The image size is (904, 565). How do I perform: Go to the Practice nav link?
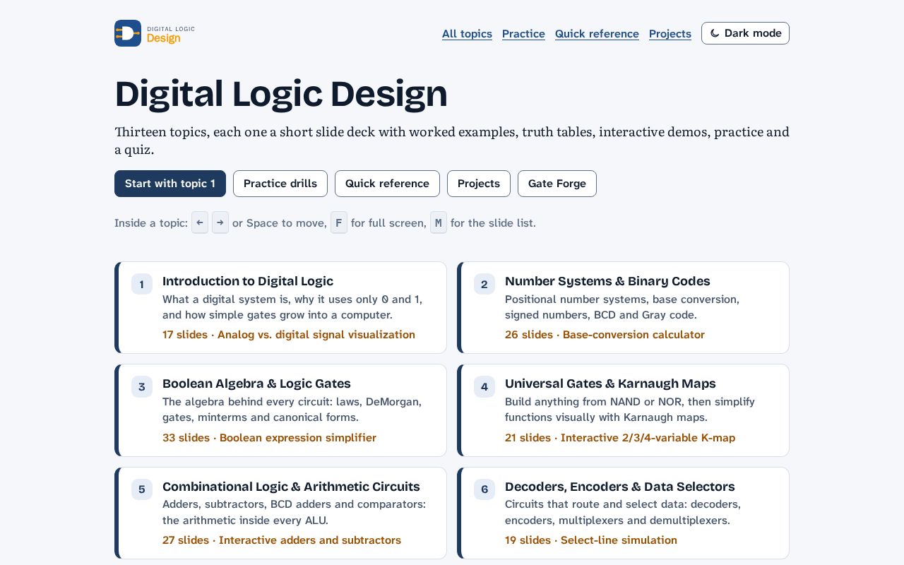523,33
